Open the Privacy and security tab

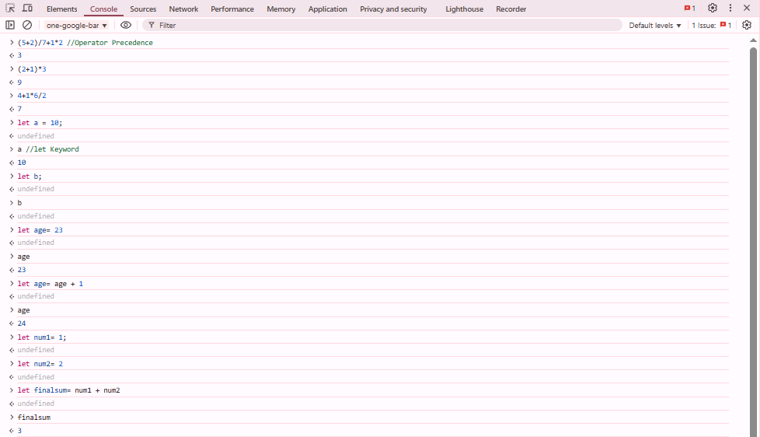point(393,9)
